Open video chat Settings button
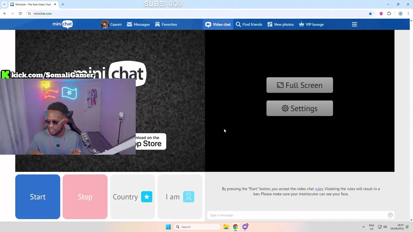This screenshot has height=232, width=413. tap(299, 108)
